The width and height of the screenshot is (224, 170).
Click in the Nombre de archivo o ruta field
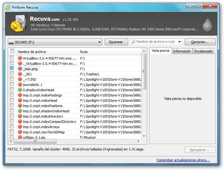[155, 42]
